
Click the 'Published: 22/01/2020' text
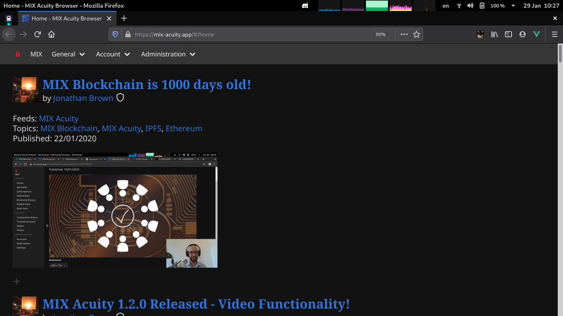[x=54, y=139]
